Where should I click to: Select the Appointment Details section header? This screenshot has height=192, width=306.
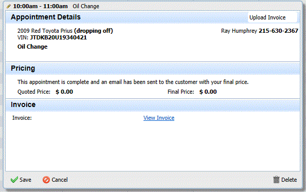point(46,17)
